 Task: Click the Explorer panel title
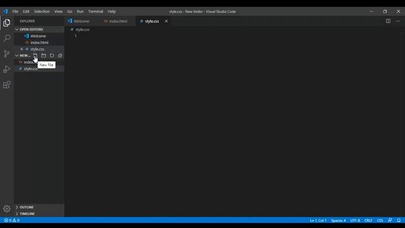tap(27, 21)
